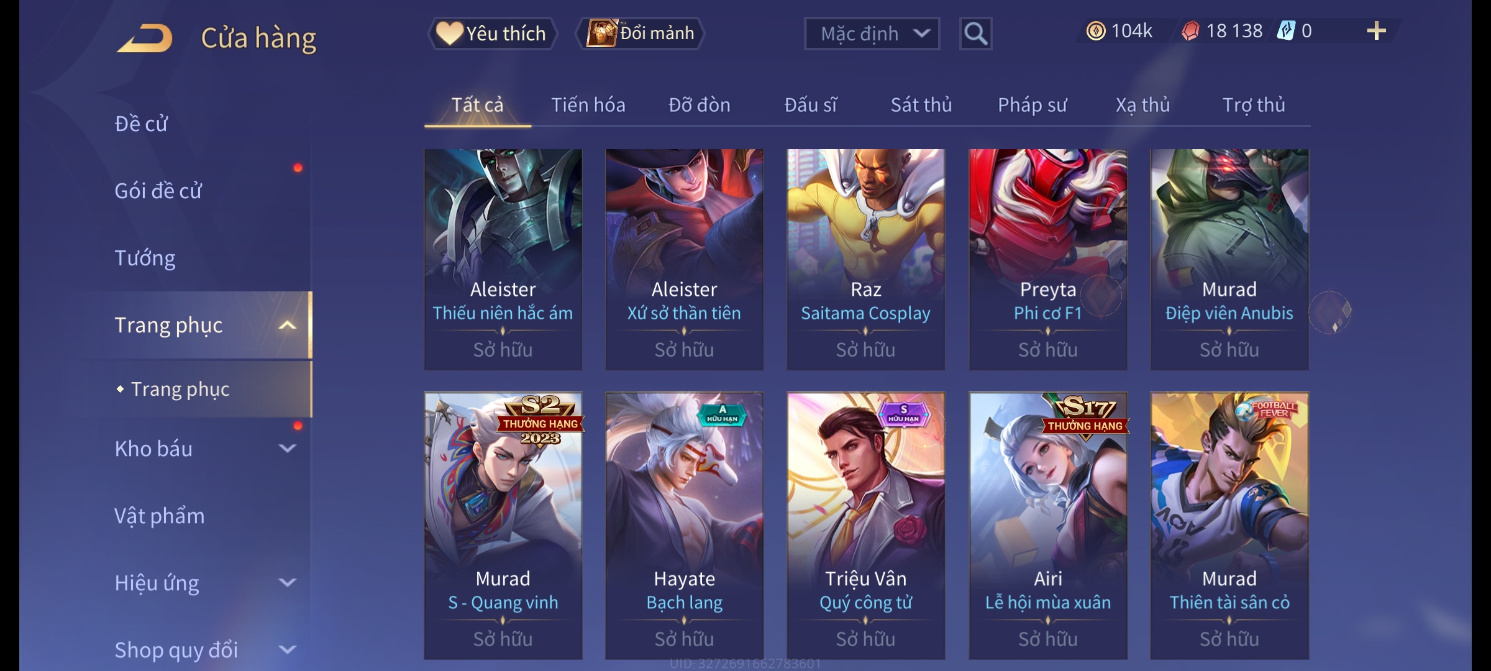This screenshot has width=1491, height=671.
Task: Select the Pháp sư filter tab
Action: click(x=1032, y=105)
